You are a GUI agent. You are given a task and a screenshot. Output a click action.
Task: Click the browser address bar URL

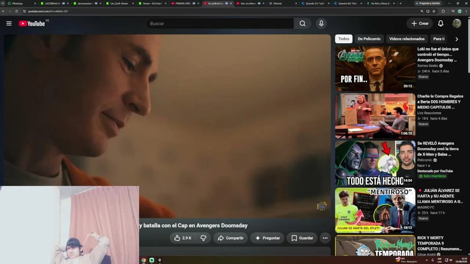(48, 11)
